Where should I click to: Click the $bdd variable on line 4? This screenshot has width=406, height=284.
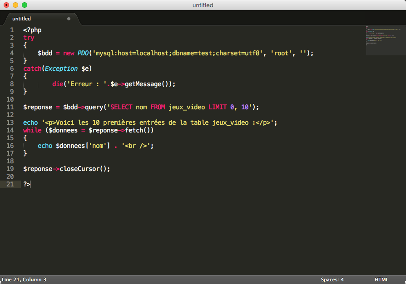coord(45,53)
